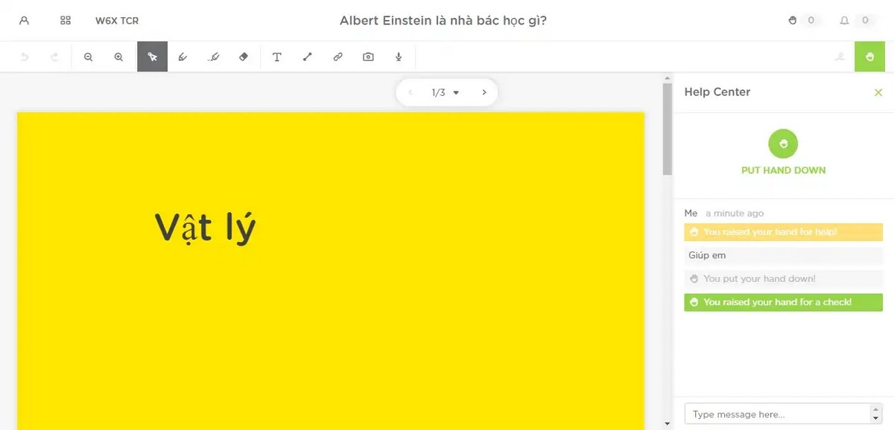Click the message box up stepper arrow

pyautogui.click(x=876, y=408)
